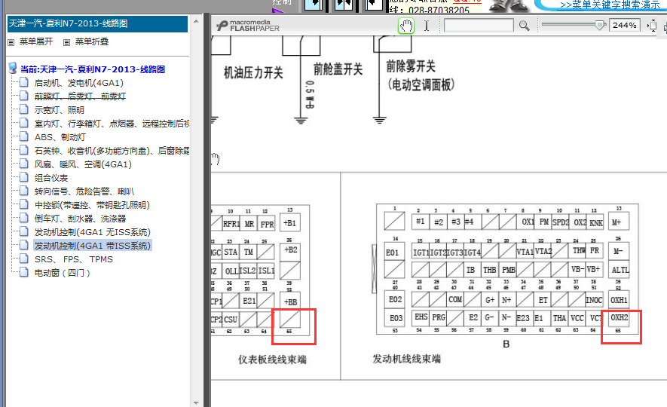Click the 天津一汽-夏利N7-2013-线路图 header
The image size is (667, 407).
pos(97,24)
